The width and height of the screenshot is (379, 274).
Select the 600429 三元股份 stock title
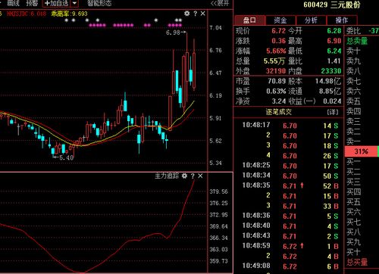332,5
